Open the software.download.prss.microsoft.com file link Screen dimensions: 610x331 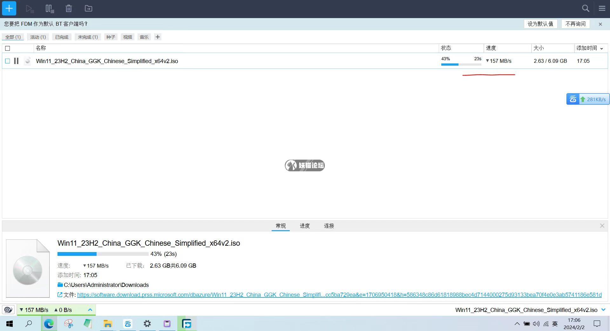[x=339, y=295]
